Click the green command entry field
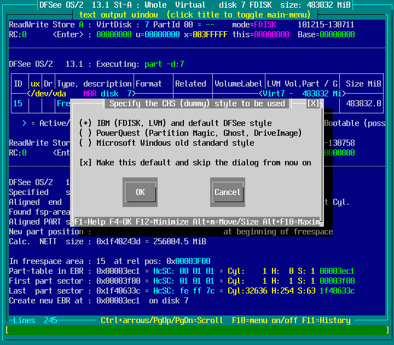 [x=197, y=330]
